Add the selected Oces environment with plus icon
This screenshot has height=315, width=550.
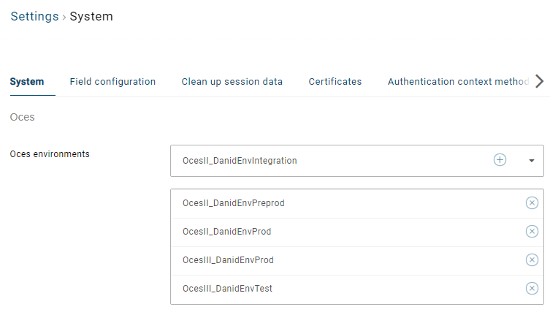click(x=500, y=160)
